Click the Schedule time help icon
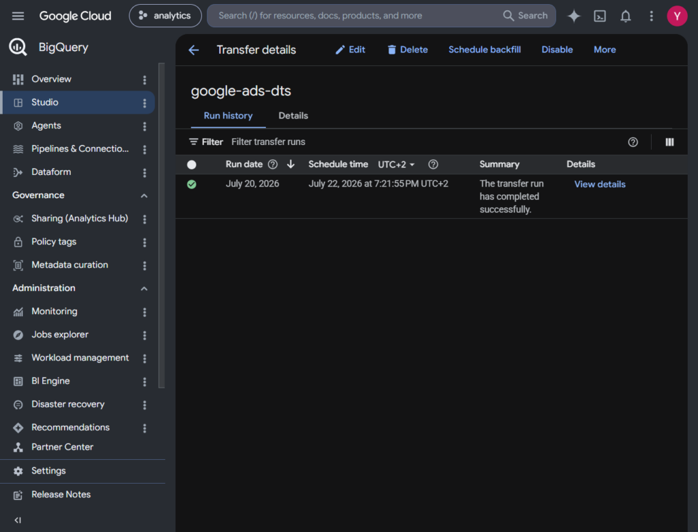Image resolution: width=698 pixels, height=532 pixels. (x=433, y=164)
